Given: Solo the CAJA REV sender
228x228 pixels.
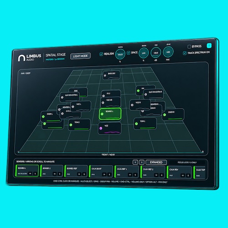Looking at the screenshot, I should coord(188,176).
